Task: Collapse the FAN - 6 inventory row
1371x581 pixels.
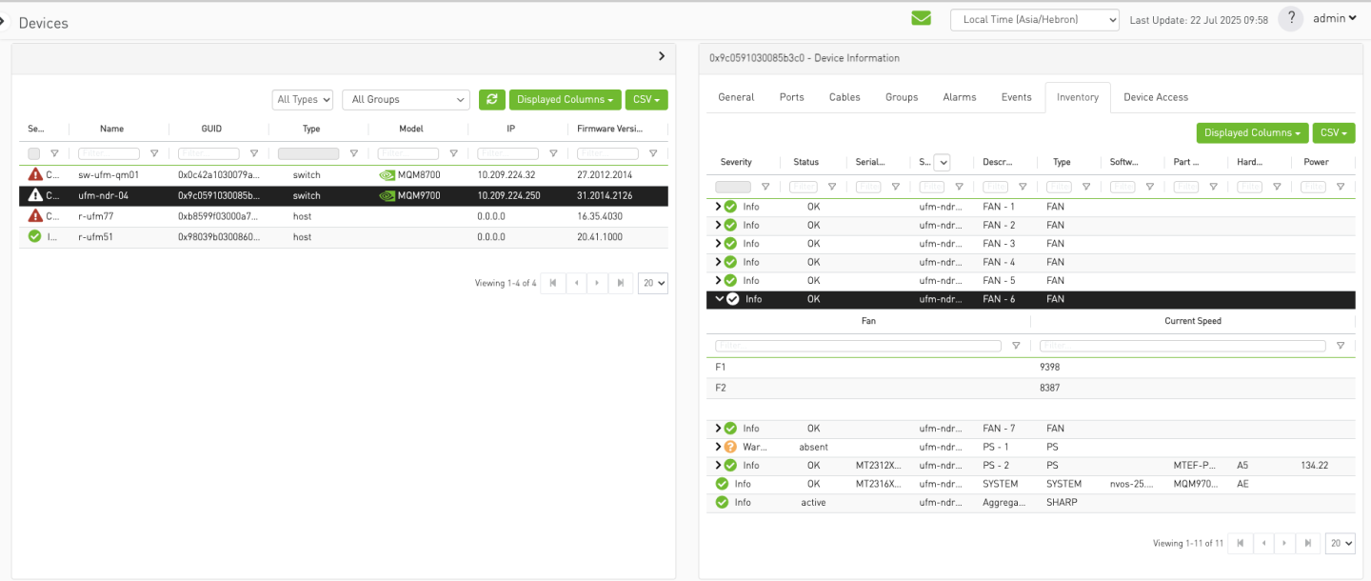Action: pos(719,299)
